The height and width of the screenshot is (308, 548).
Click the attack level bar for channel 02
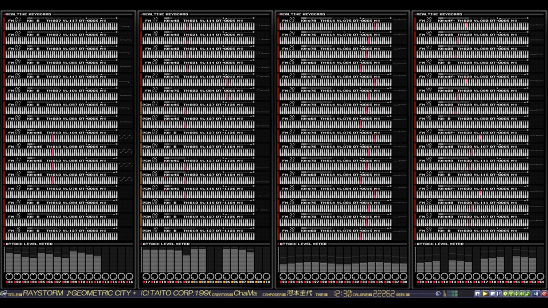point(17,260)
